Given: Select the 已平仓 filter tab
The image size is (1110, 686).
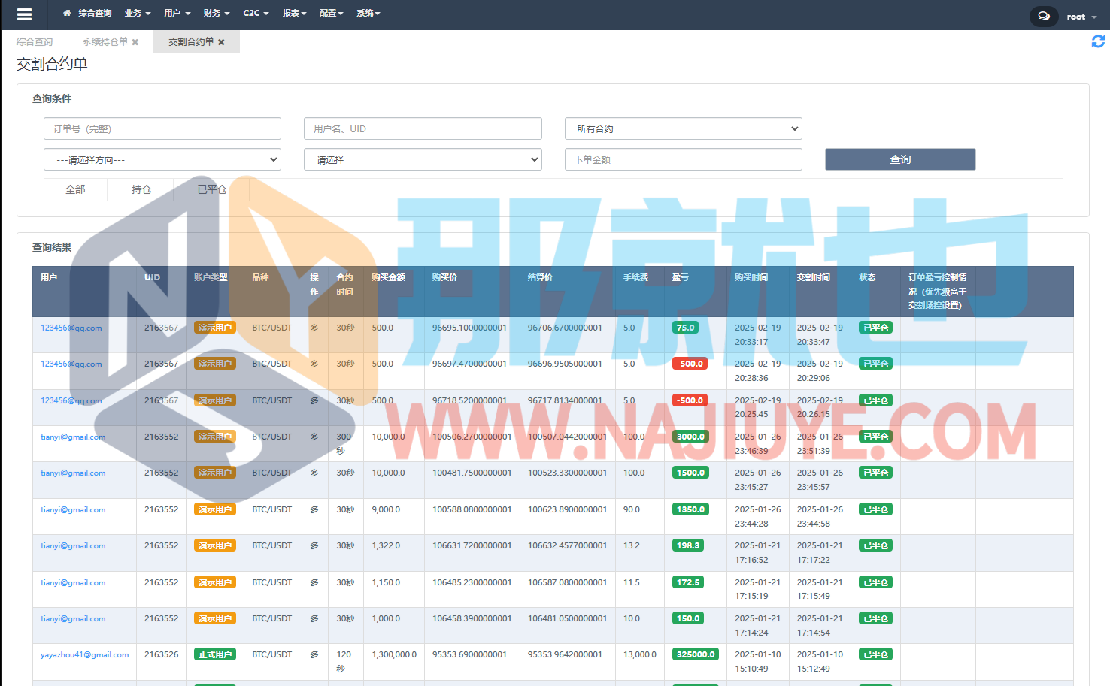Looking at the screenshot, I should (x=211, y=190).
